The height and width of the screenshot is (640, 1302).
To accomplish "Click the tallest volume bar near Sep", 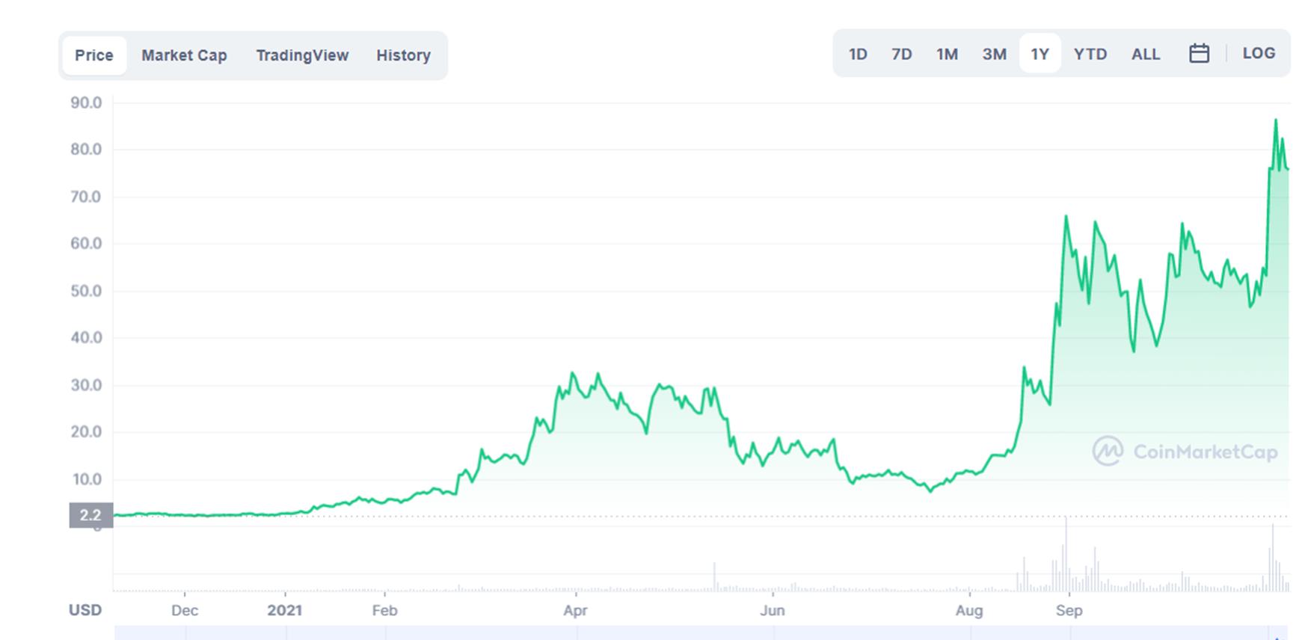I will point(1066,553).
